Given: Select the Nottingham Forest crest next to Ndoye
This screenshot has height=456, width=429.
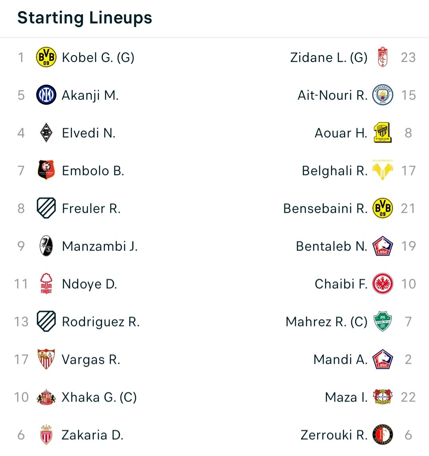Looking at the screenshot, I should click(46, 284).
